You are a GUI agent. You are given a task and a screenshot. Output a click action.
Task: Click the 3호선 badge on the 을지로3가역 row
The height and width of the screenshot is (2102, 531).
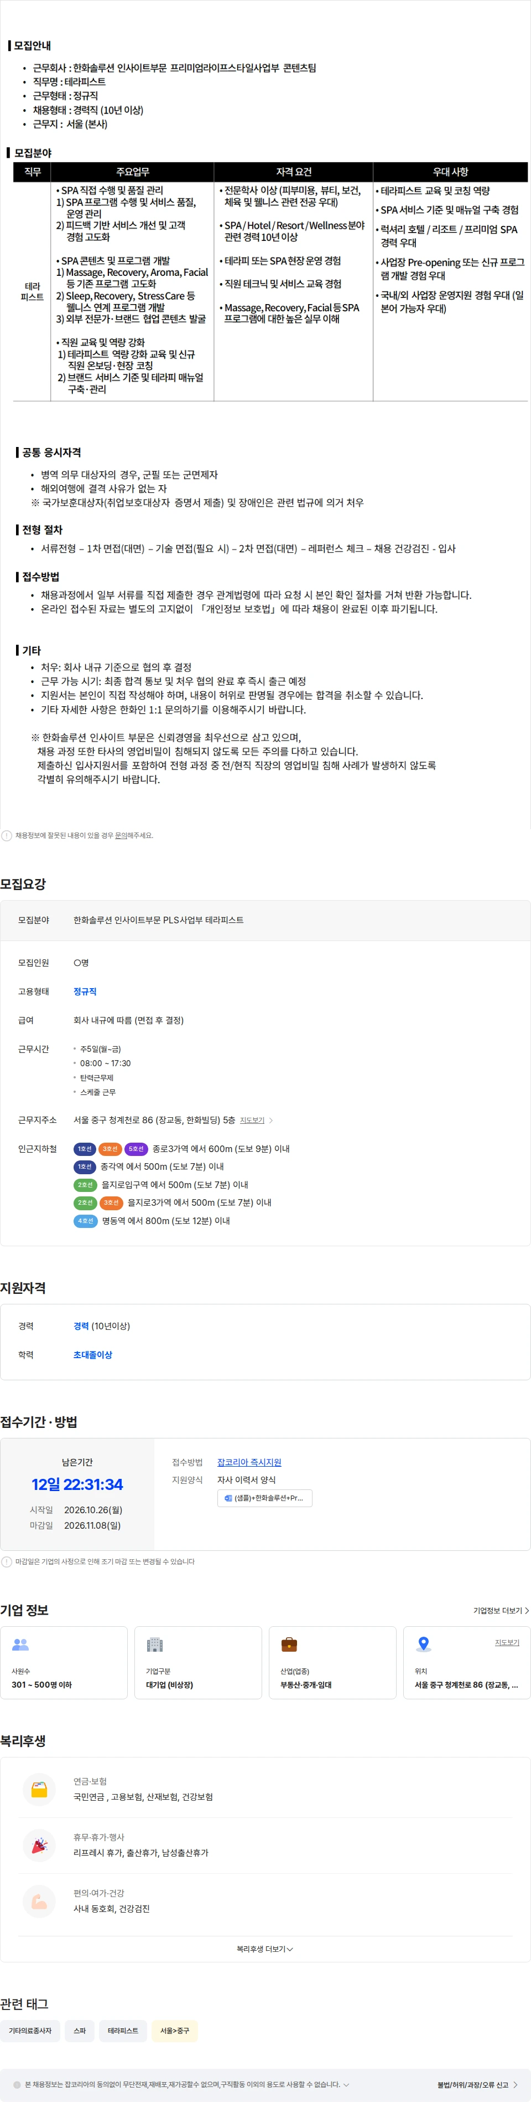(x=111, y=1203)
